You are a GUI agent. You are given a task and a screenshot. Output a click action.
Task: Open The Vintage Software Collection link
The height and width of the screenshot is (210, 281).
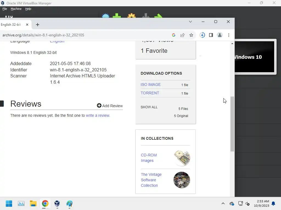151,180
